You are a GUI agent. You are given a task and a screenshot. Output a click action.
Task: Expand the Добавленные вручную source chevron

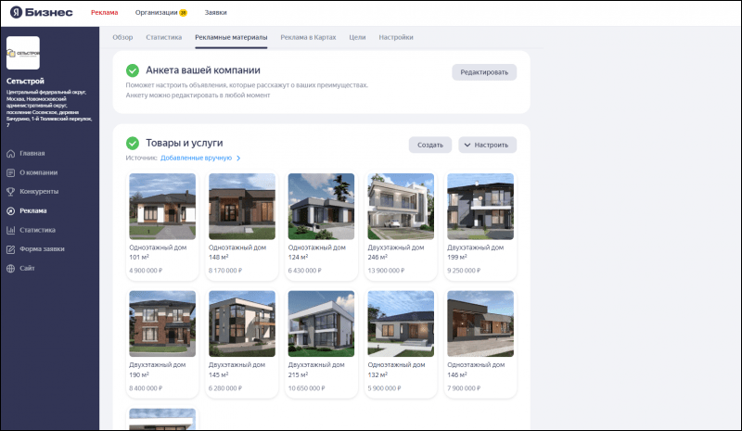238,158
